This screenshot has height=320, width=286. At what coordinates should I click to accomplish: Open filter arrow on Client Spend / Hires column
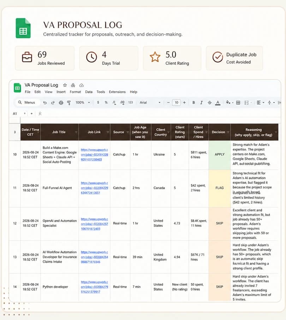point(206,132)
